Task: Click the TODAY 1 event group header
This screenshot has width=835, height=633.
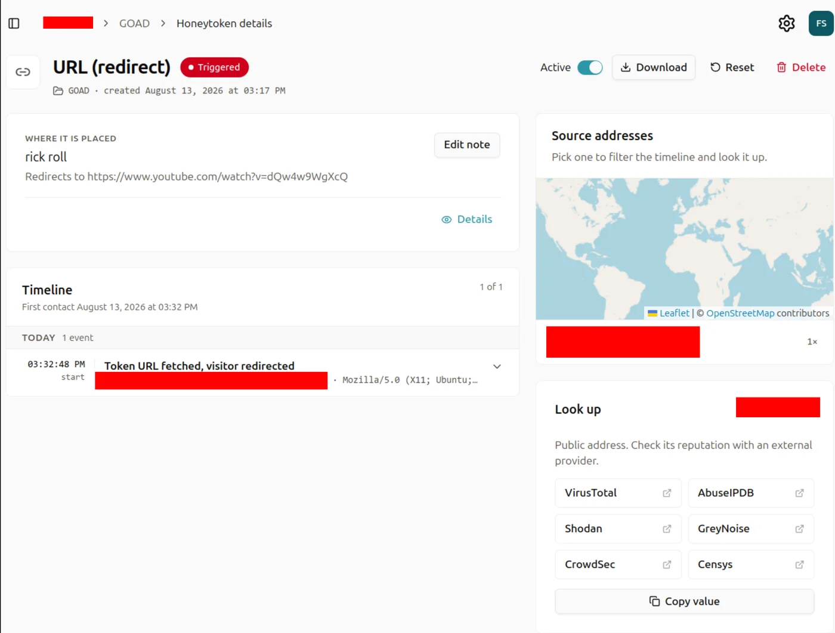Action: (x=262, y=337)
